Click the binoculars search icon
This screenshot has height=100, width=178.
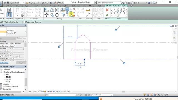tap(122, 3)
